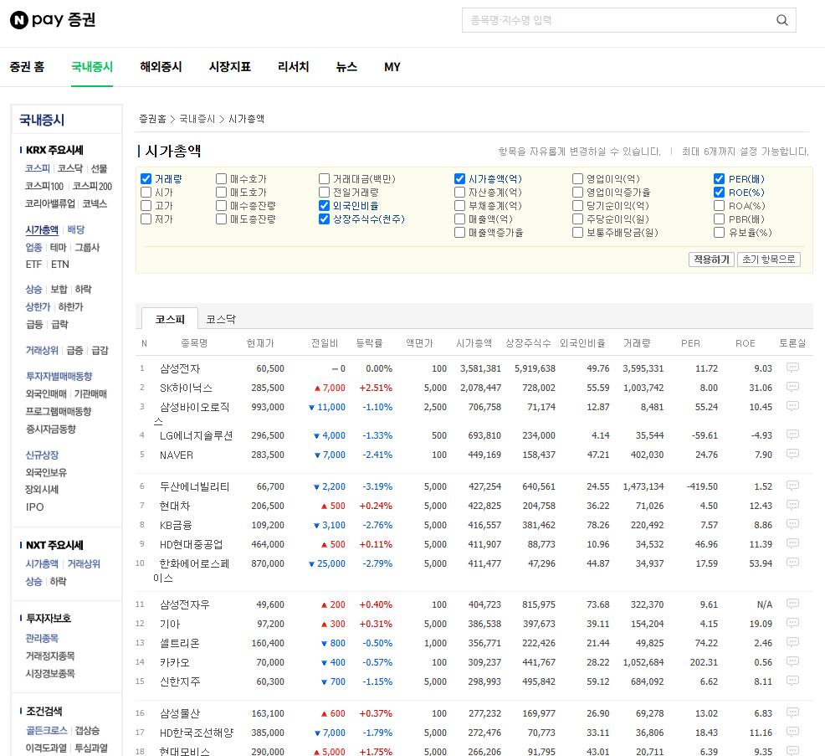Click the N pay 증권 logo
The width and height of the screenshot is (825, 756).
click(x=51, y=20)
